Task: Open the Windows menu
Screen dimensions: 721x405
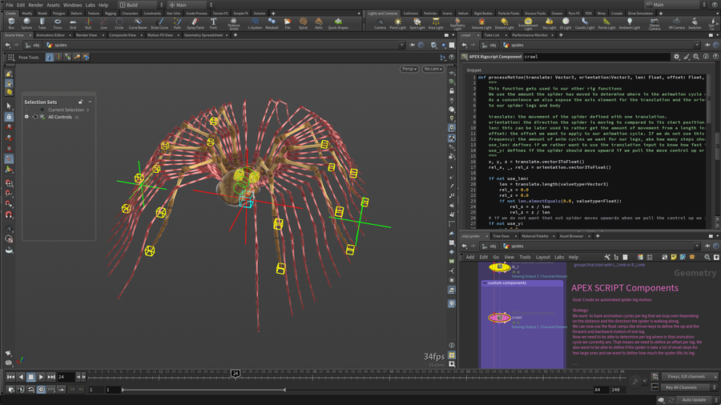Action: point(72,5)
